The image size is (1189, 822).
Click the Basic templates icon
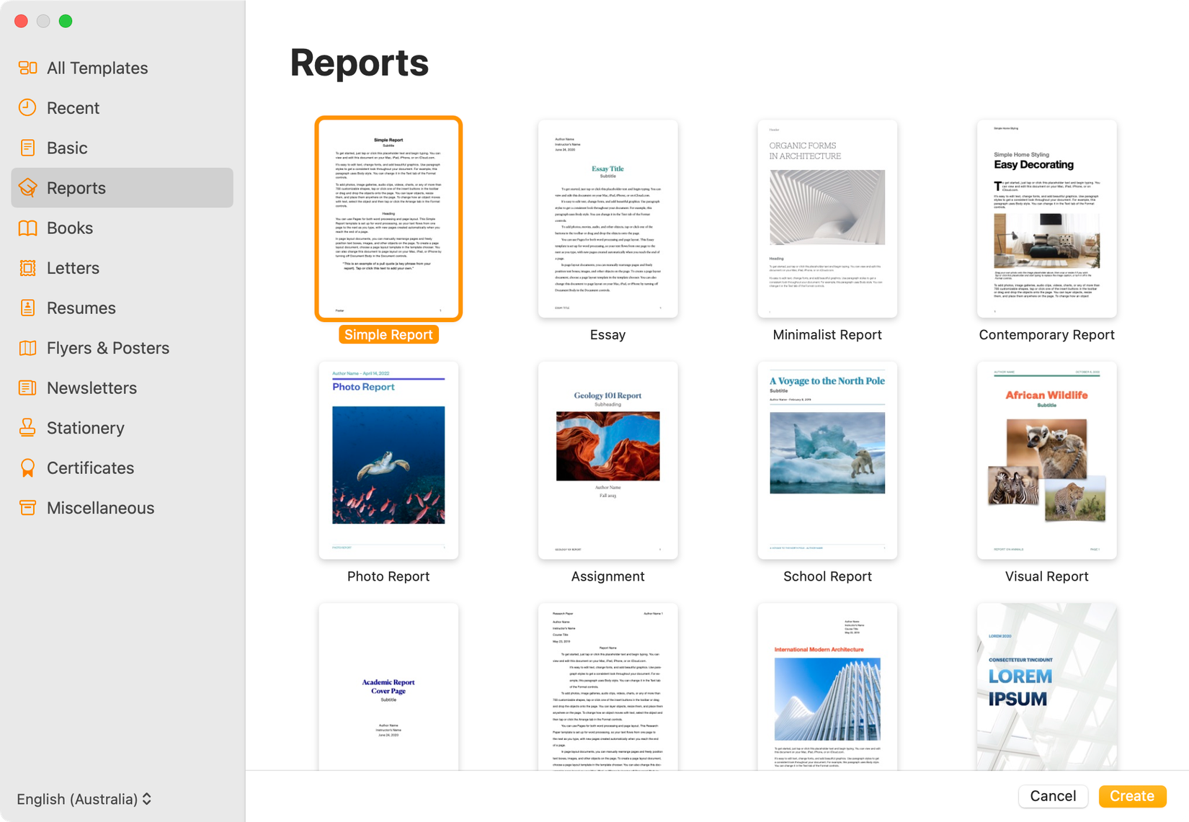pos(28,147)
